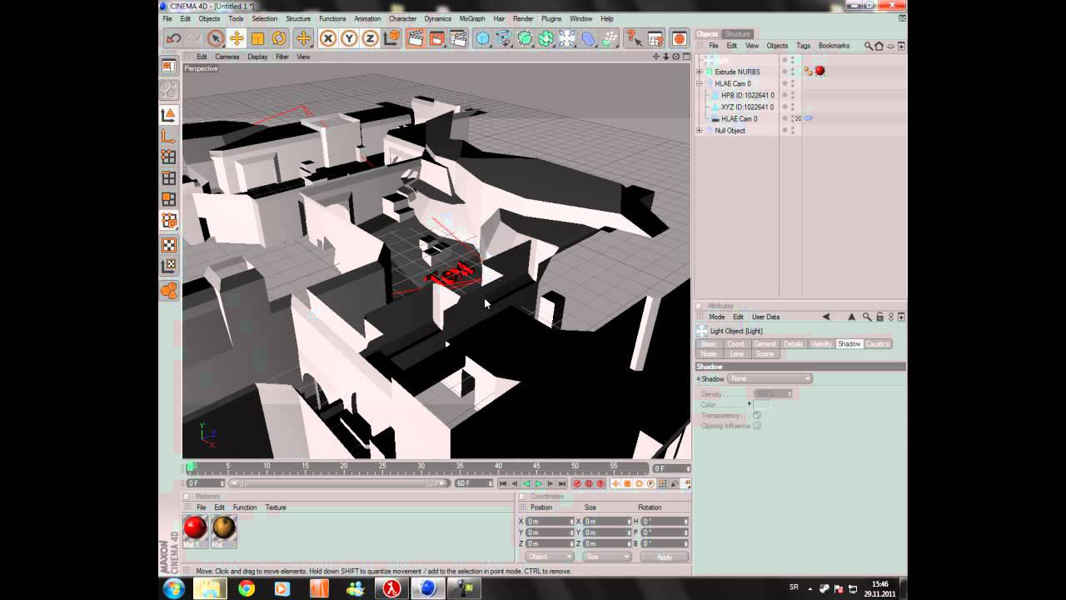Viewport: 1066px width, 600px height.
Task: Open the Plugins menu
Action: (x=551, y=18)
